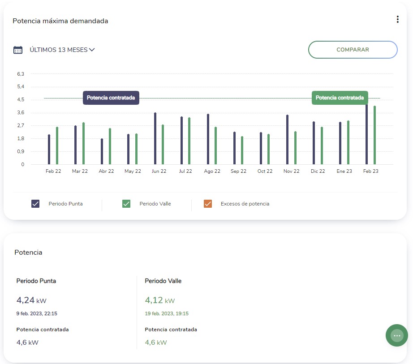Toggle the Excesos de potencia checkbox
The width and height of the screenshot is (413, 364).
(x=208, y=204)
